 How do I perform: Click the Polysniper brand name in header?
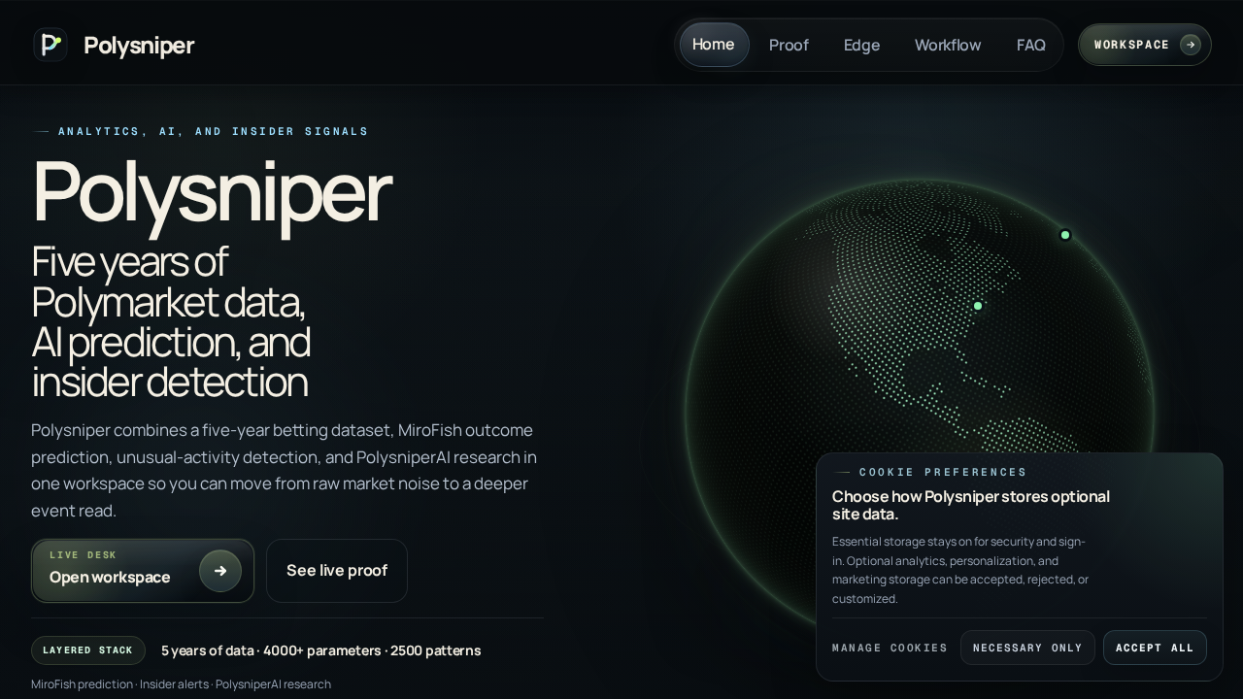click(139, 46)
